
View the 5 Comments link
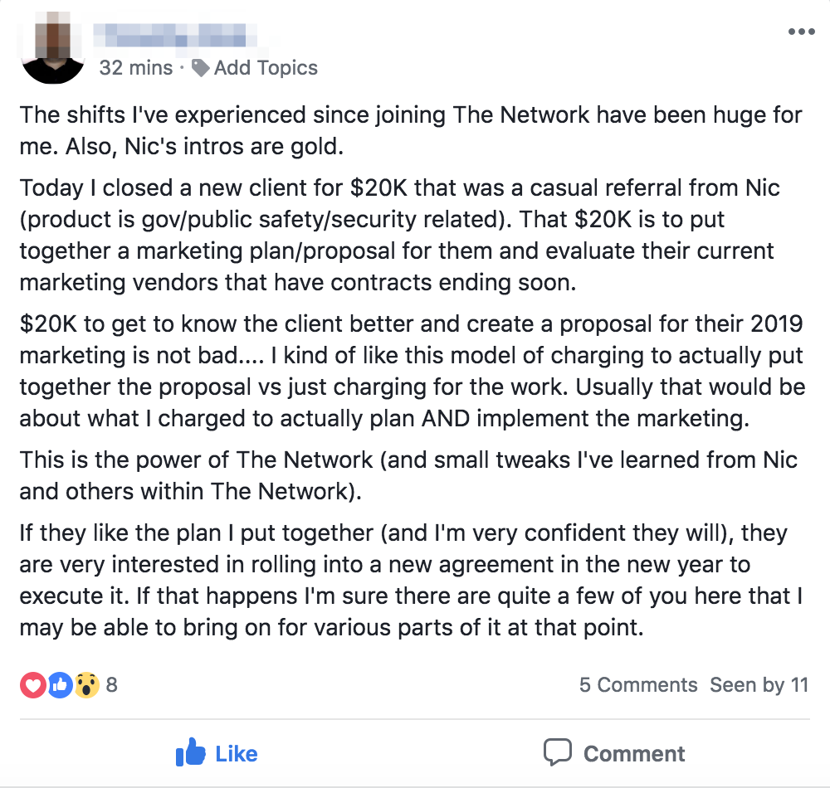click(638, 685)
